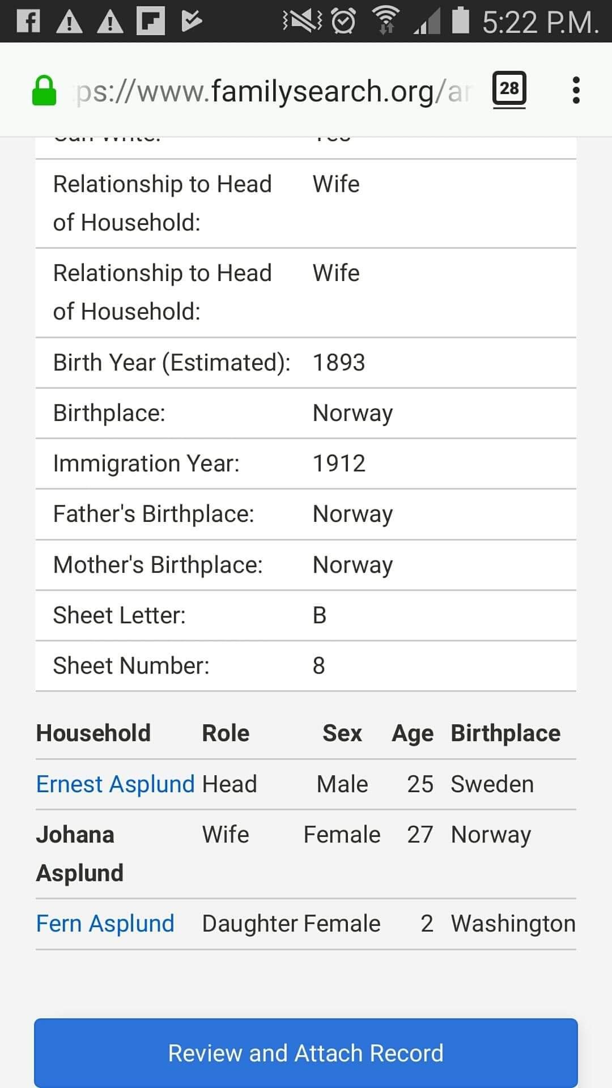
Task: Tap the battery indicator icon
Action: point(461,20)
